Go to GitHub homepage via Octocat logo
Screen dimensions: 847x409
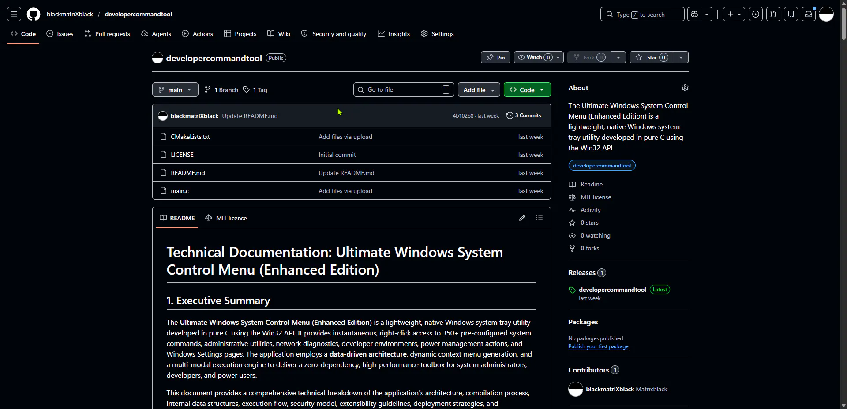point(34,14)
